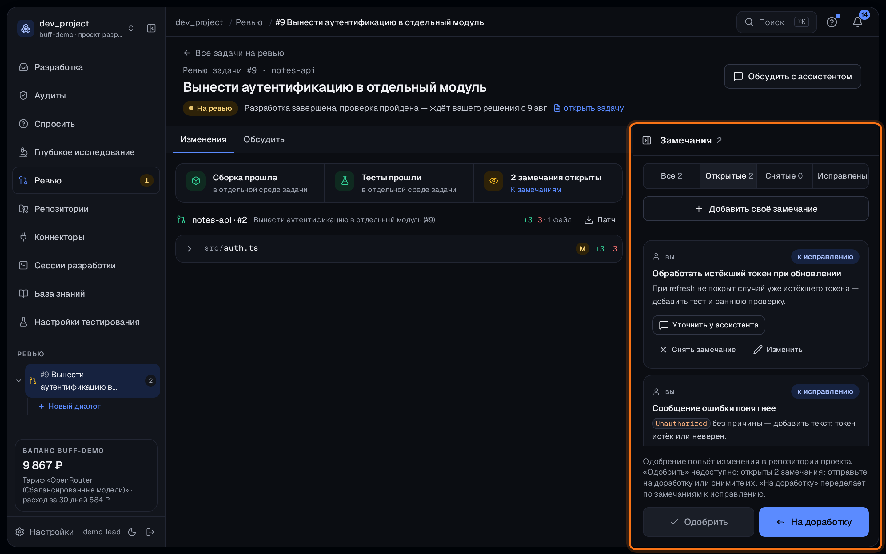Click Снять замечание on first remark
The image size is (886, 554).
(x=698, y=350)
